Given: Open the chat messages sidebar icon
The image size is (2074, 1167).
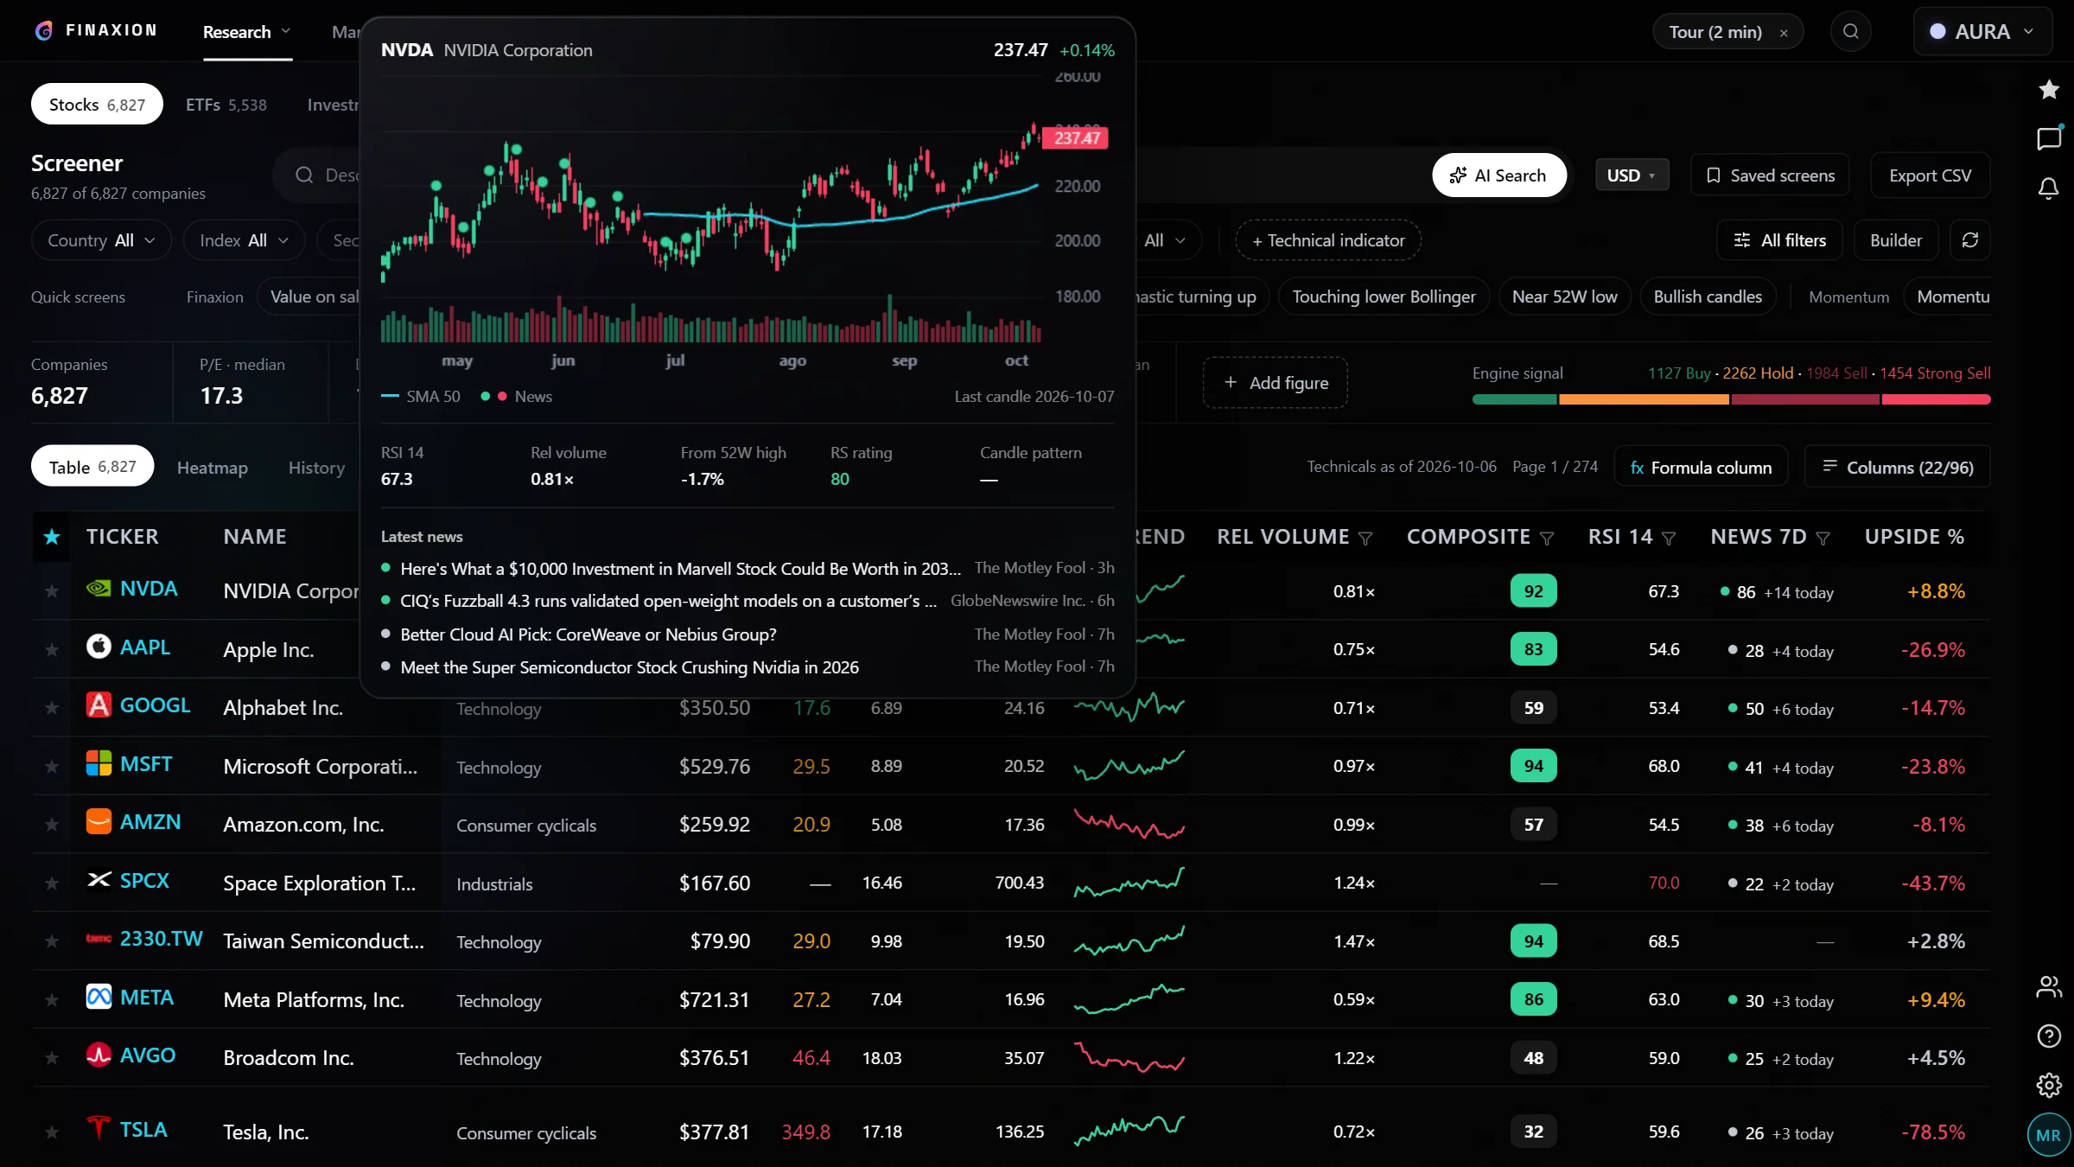Looking at the screenshot, I should (2049, 138).
